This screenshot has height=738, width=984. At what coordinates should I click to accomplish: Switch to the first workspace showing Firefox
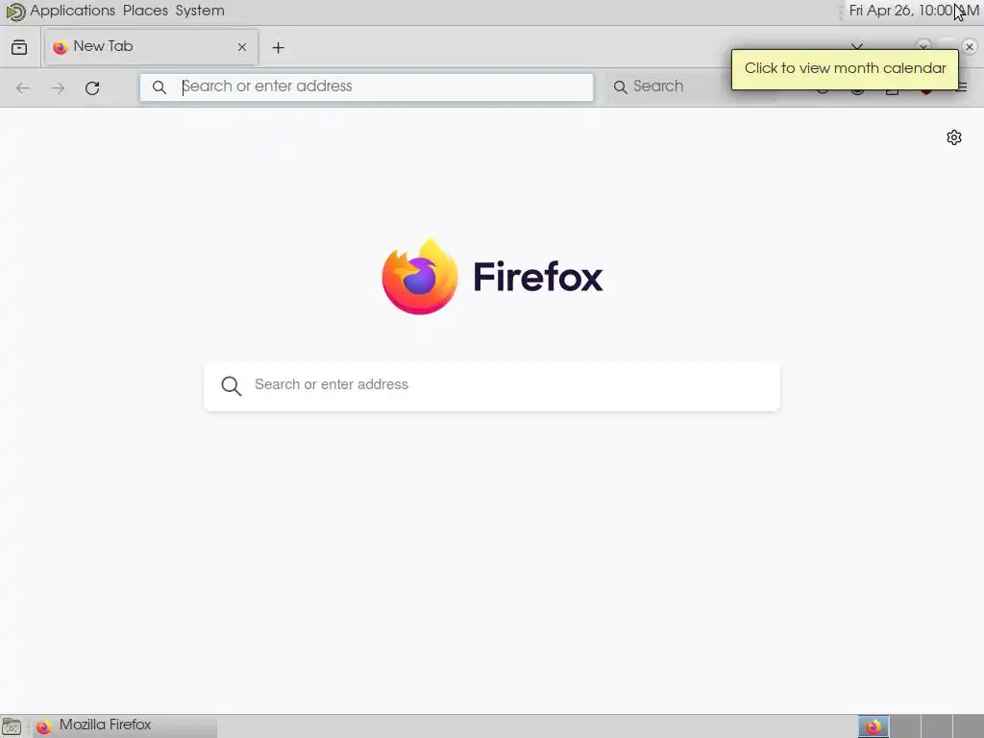point(873,726)
